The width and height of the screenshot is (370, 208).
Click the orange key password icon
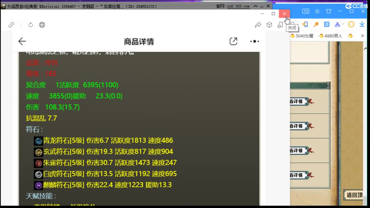(316, 25)
